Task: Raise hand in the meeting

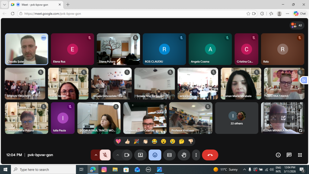Action: coord(183,155)
